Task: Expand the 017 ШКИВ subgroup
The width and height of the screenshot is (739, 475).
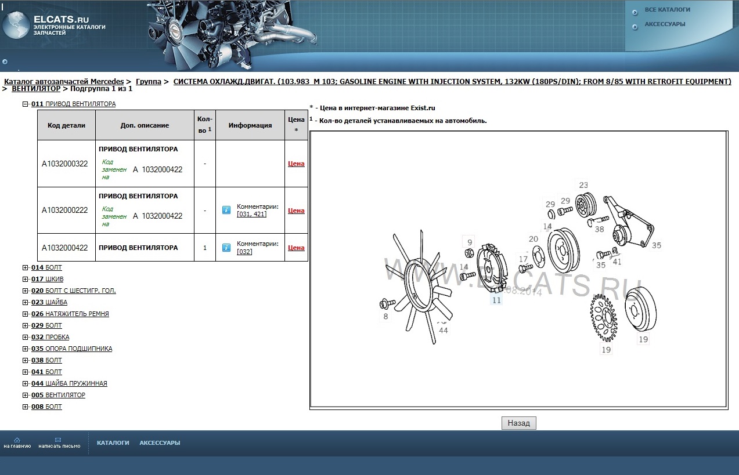Action: 25,280
